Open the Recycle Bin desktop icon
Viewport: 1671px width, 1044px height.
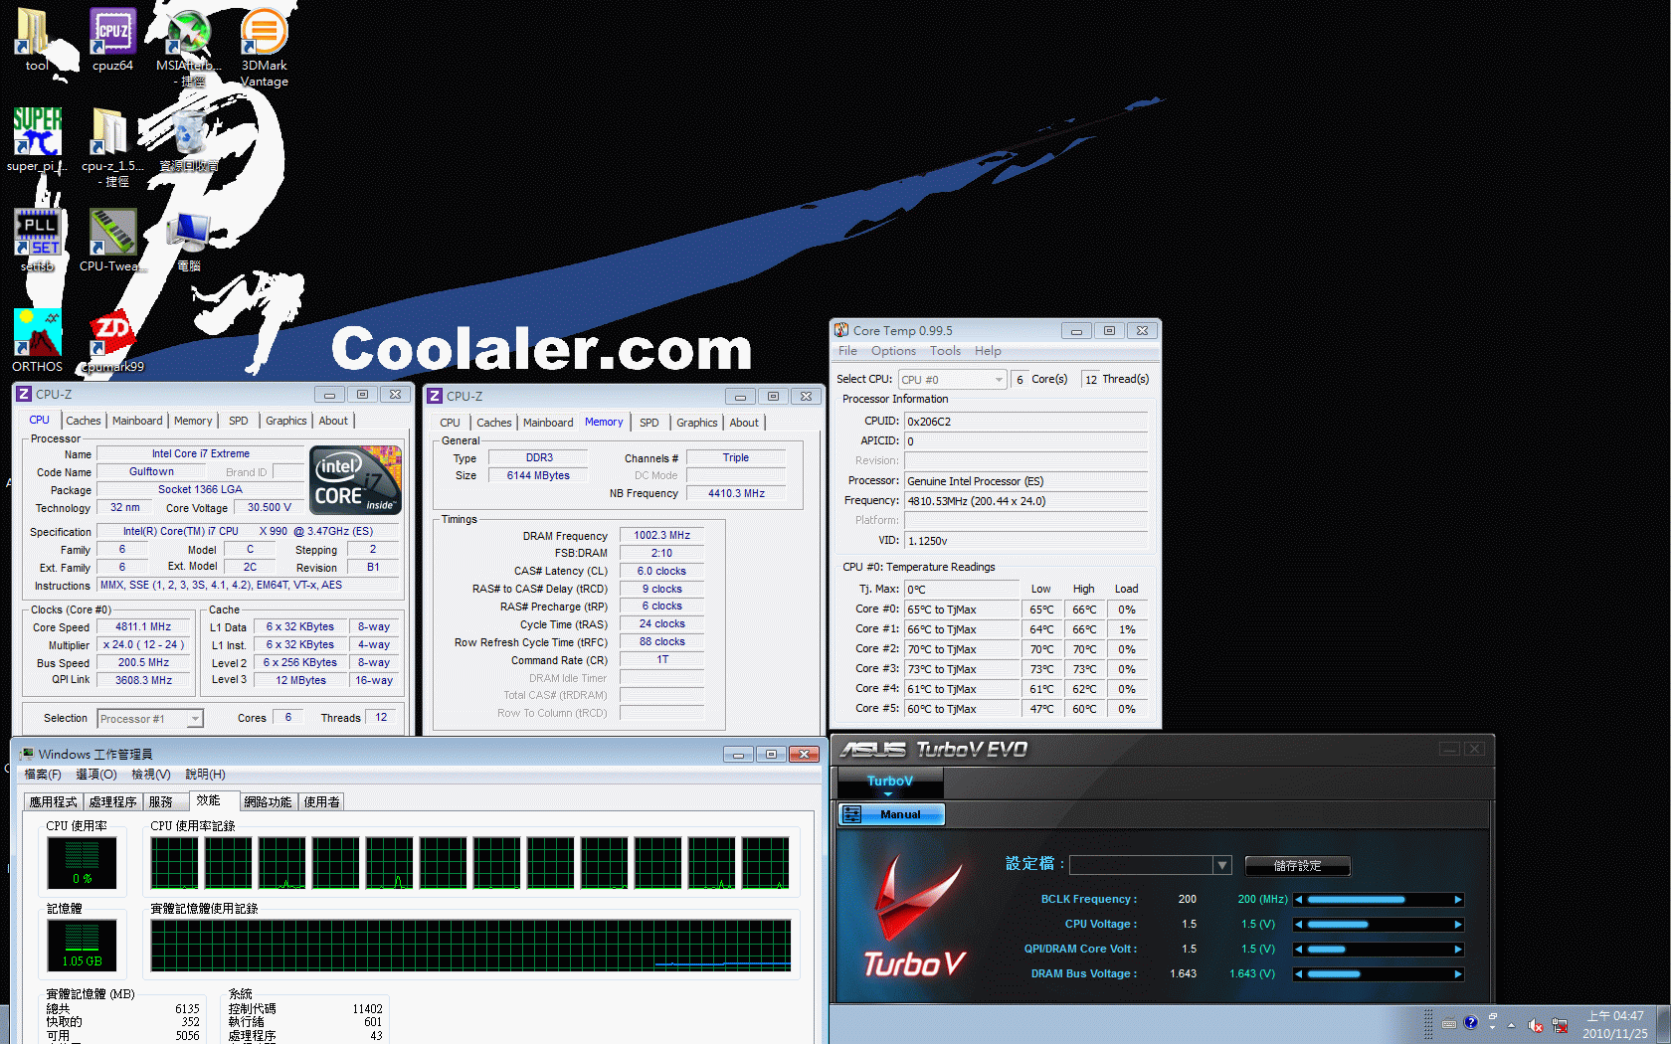[x=189, y=139]
